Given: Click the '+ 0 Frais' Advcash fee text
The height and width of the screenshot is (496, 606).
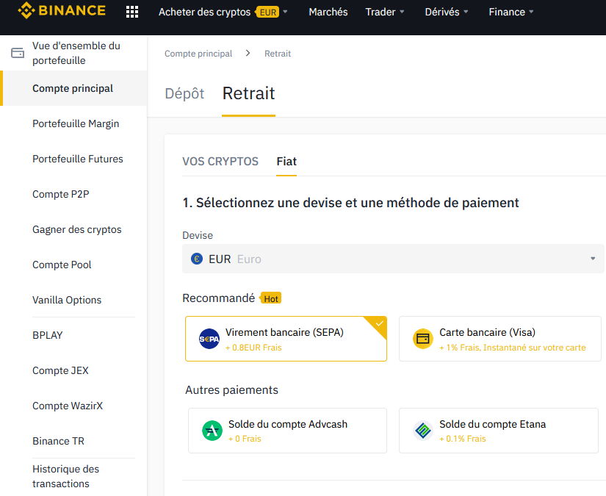Looking at the screenshot, I should pos(245,439).
